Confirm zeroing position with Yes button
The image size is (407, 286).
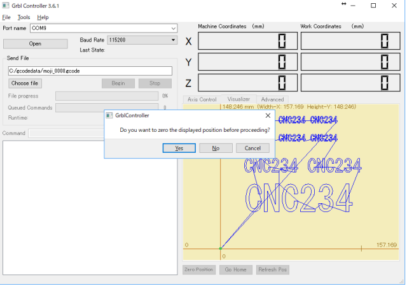pyautogui.click(x=179, y=148)
